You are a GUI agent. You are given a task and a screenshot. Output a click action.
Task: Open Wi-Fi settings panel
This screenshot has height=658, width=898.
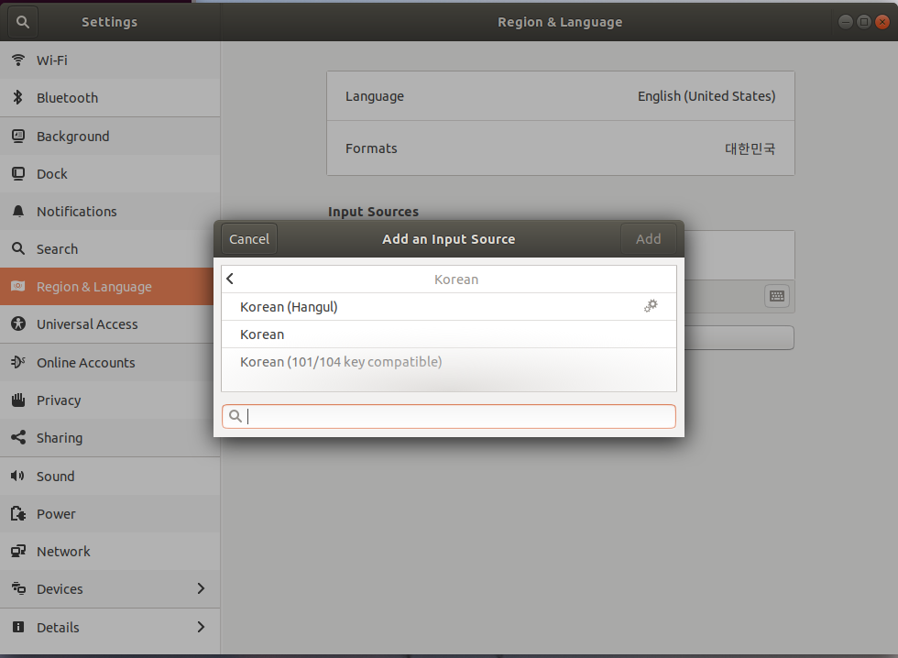tap(110, 60)
